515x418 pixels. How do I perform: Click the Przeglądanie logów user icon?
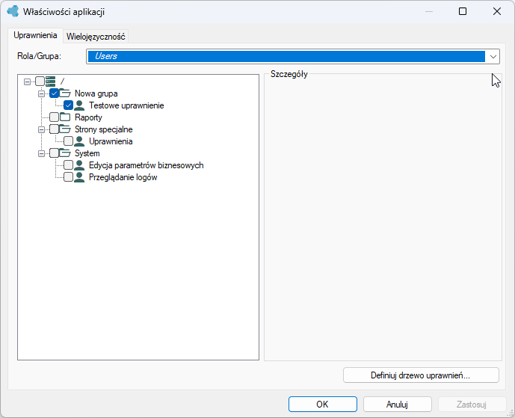pos(79,177)
